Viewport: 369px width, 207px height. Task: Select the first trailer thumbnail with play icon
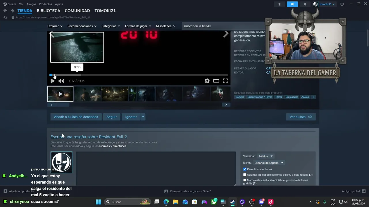click(60, 94)
